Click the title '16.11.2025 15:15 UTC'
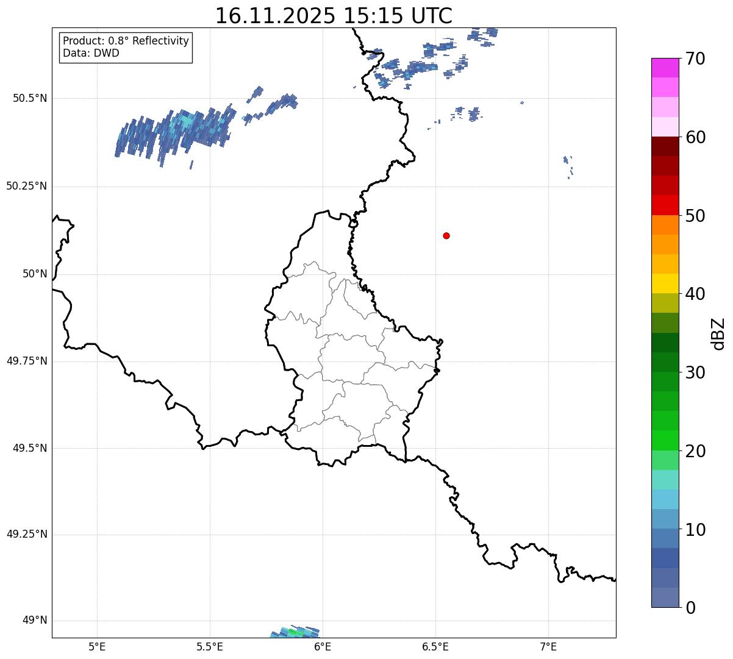 pyautogui.click(x=334, y=16)
